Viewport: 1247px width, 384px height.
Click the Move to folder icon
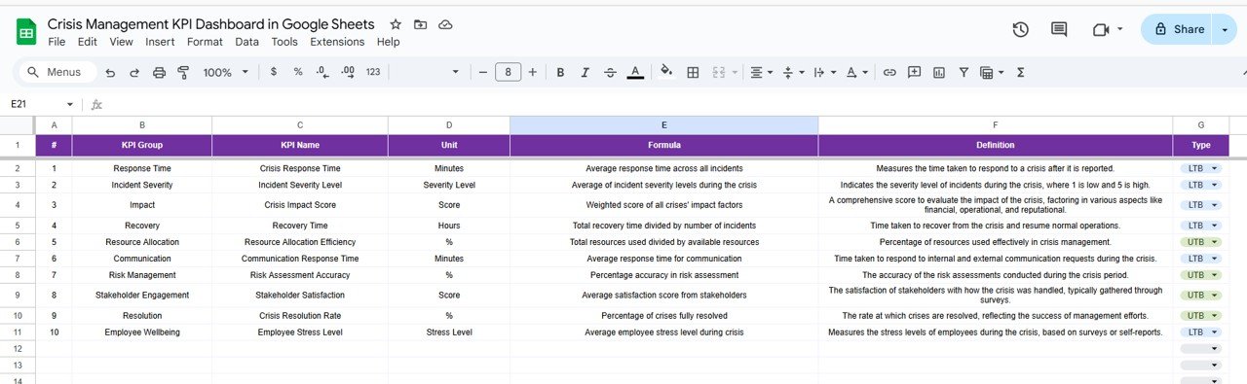420,24
